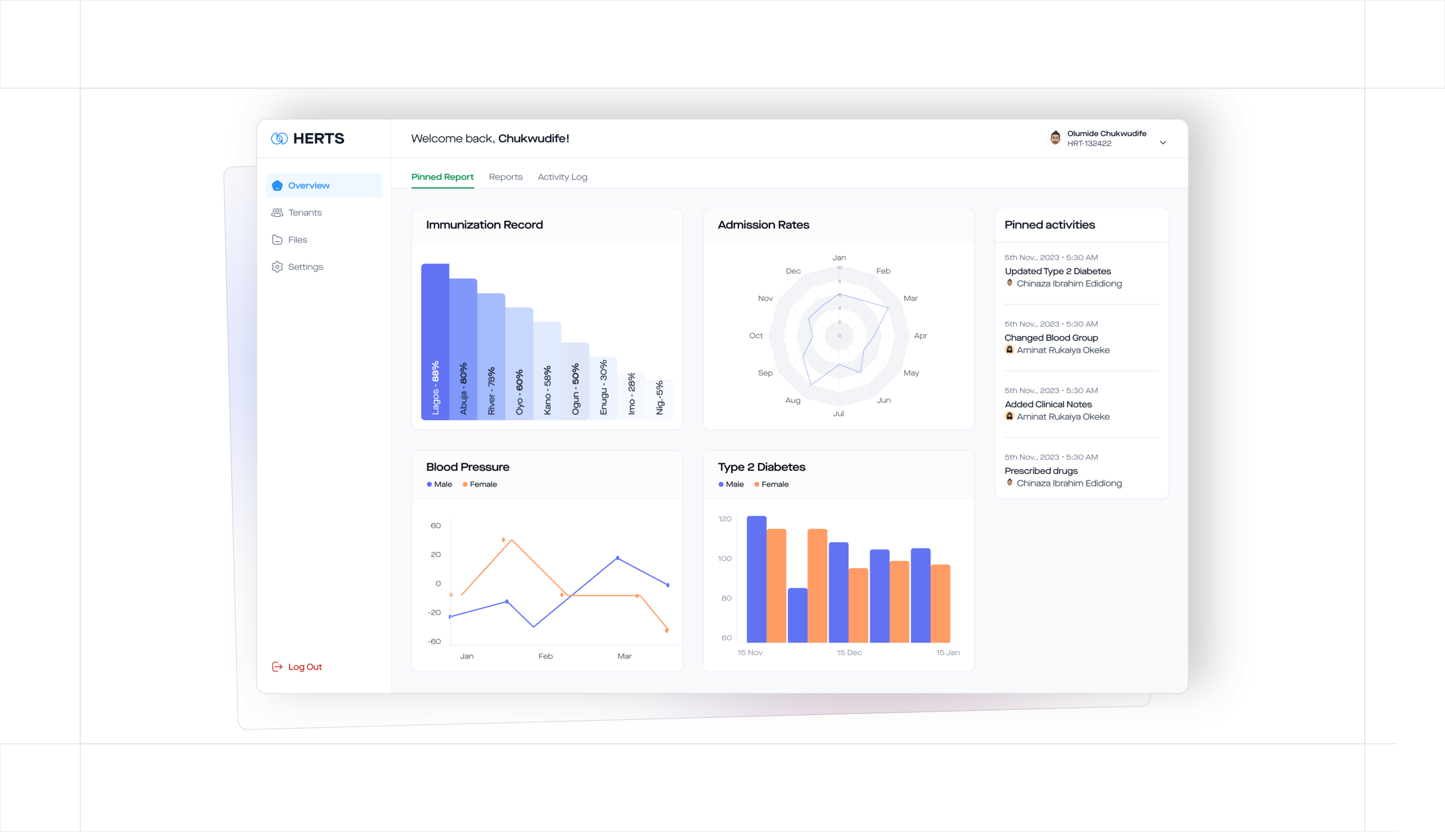The height and width of the screenshot is (832, 1445).
Task: Toggle Female legend in Blood Pressure chart
Action: pyautogui.click(x=479, y=484)
